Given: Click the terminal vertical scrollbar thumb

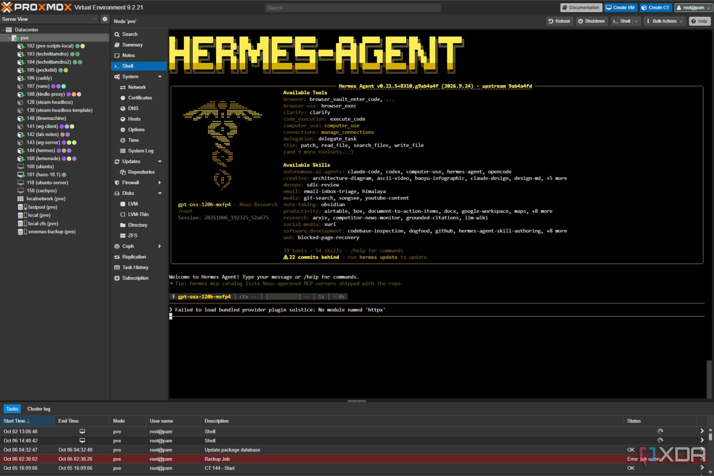Looking at the screenshot, I should tap(709, 379).
